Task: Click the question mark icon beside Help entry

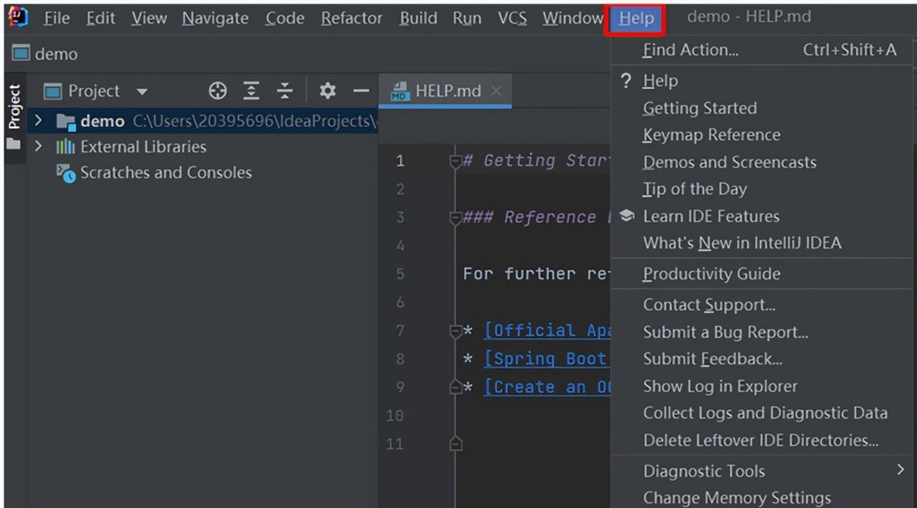Action: (x=626, y=81)
